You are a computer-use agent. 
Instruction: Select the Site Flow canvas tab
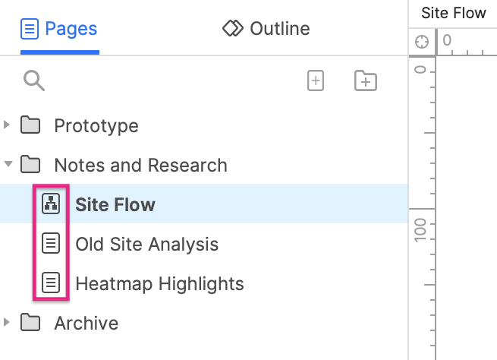pyautogui.click(x=453, y=13)
